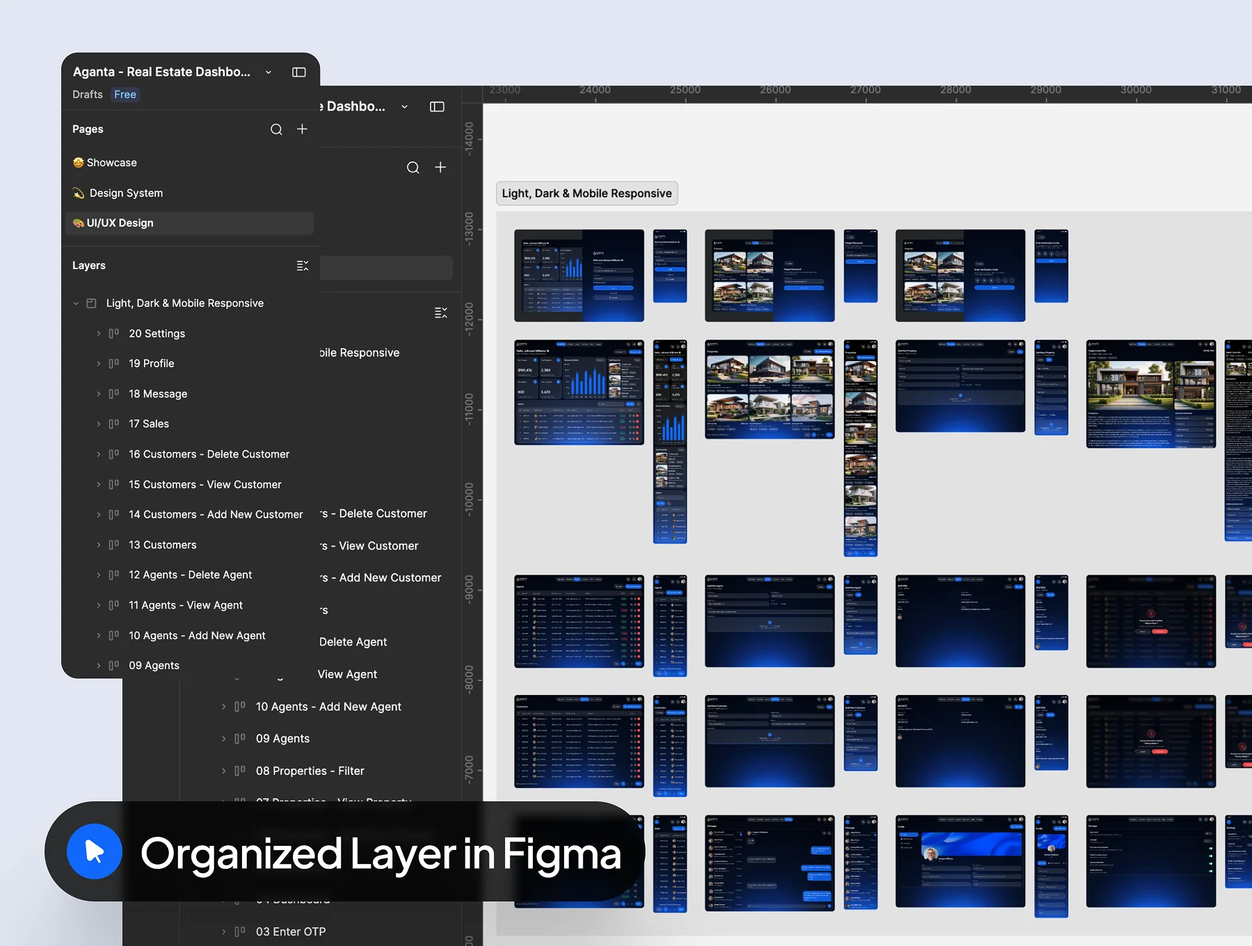Image resolution: width=1252 pixels, height=946 pixels.
Task: Expand the 20 Settings layer
Action: click(98, 334)
